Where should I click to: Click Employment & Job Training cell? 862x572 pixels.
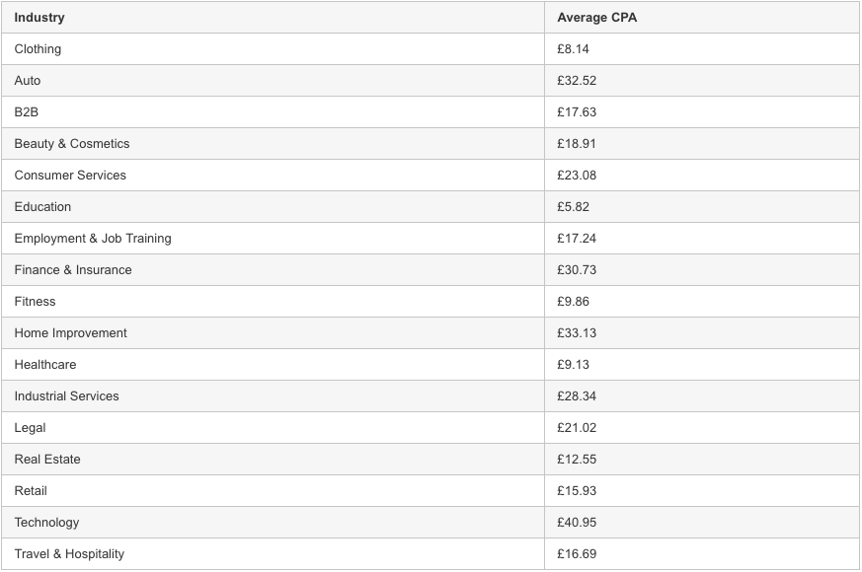[x=93, y=239]
